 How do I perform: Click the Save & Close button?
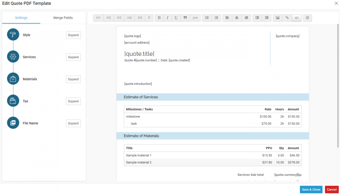(x=311, y=189)
